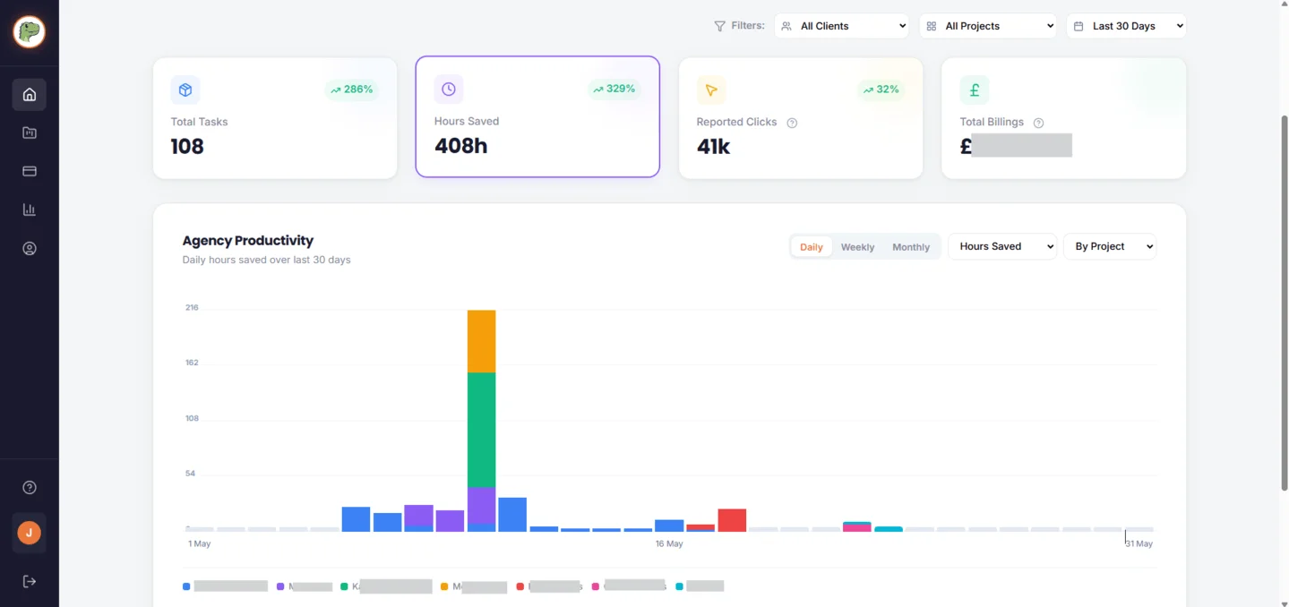
Task: Select the Total Billings card
Action: (1064, 118)
